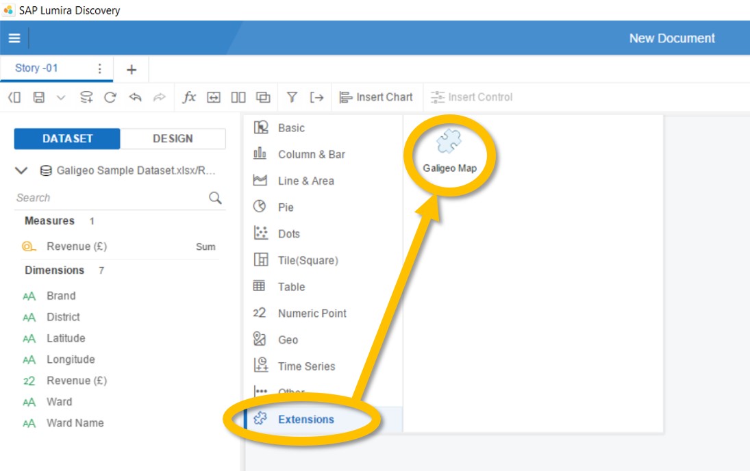Click the fit-width page icon

point(213,97)
